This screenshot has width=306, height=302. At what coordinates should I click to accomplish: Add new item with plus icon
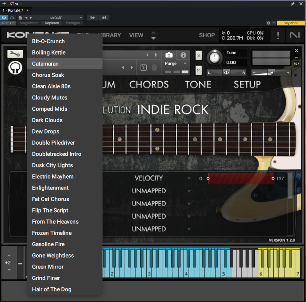[x=4, y=4]
